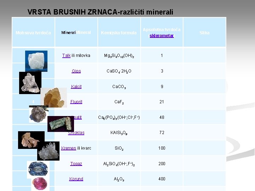Open the Talk mineral link
255x191 pixels.
point(66,56)
